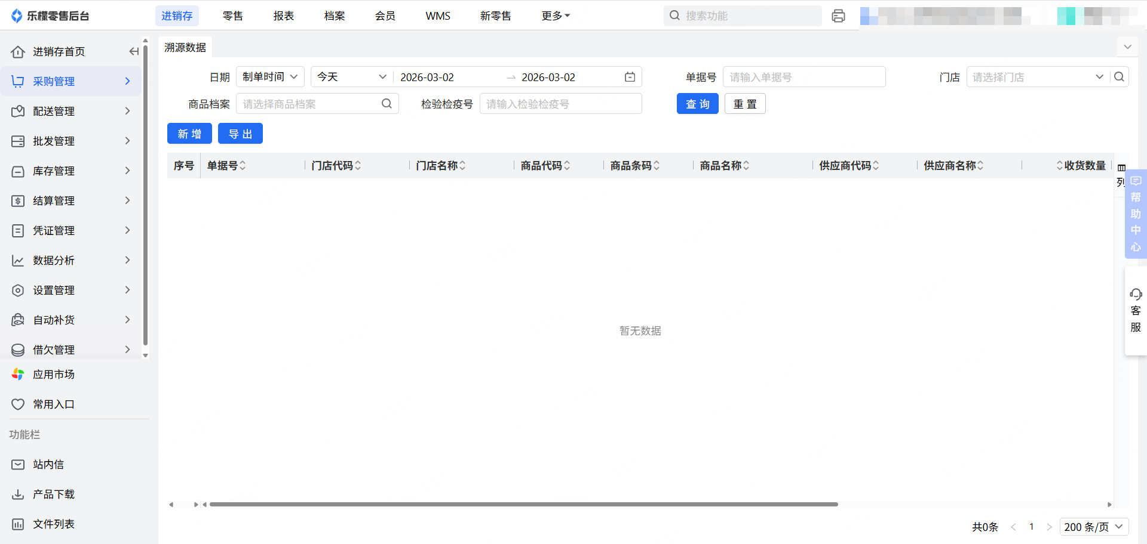Open the 帮助中心 help panel

(x=1135, y=214)
